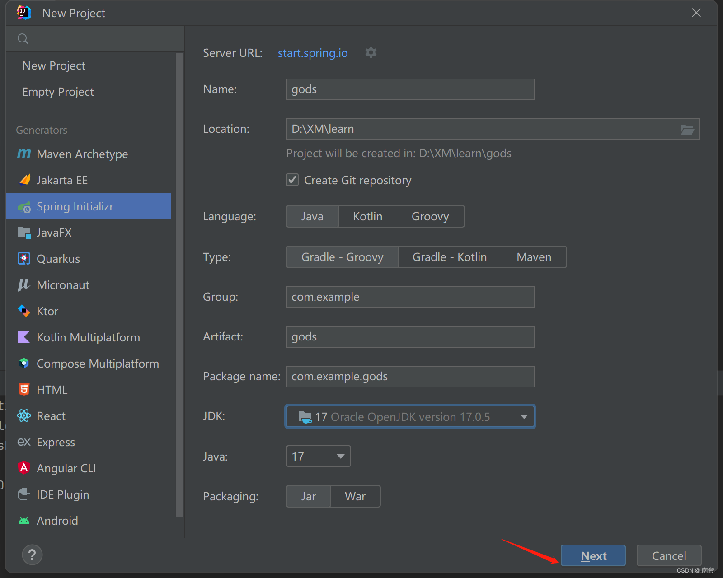Click the search magnifier icon
Screen dimensions: 723x578
(x=23, y=39)
